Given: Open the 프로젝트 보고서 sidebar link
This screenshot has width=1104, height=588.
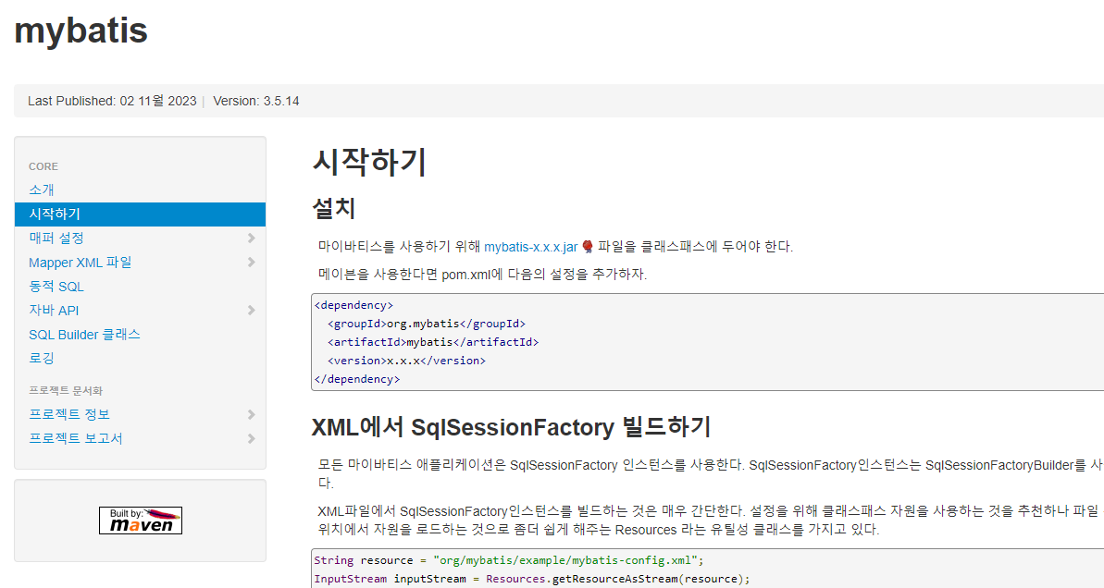Looking at the screenshot, I should point(75,438).
